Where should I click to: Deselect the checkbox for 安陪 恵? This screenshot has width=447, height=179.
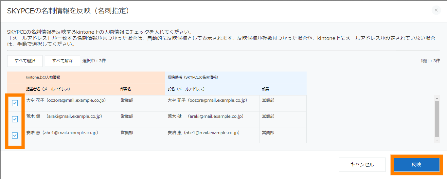(x=15, y=135)
